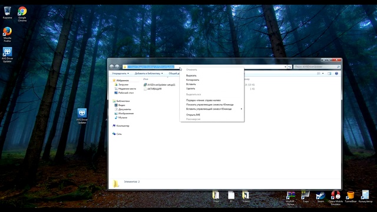Select the AVG Driver Updater shortcut under Firefox
This screenshot has width=377, height=212.
tap(8, 55)
